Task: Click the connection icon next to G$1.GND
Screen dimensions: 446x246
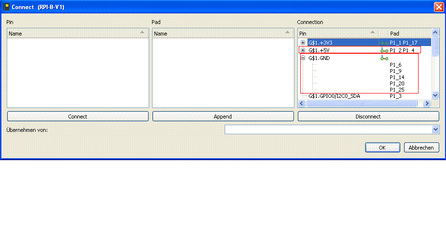Action: [x=384, y=58]
